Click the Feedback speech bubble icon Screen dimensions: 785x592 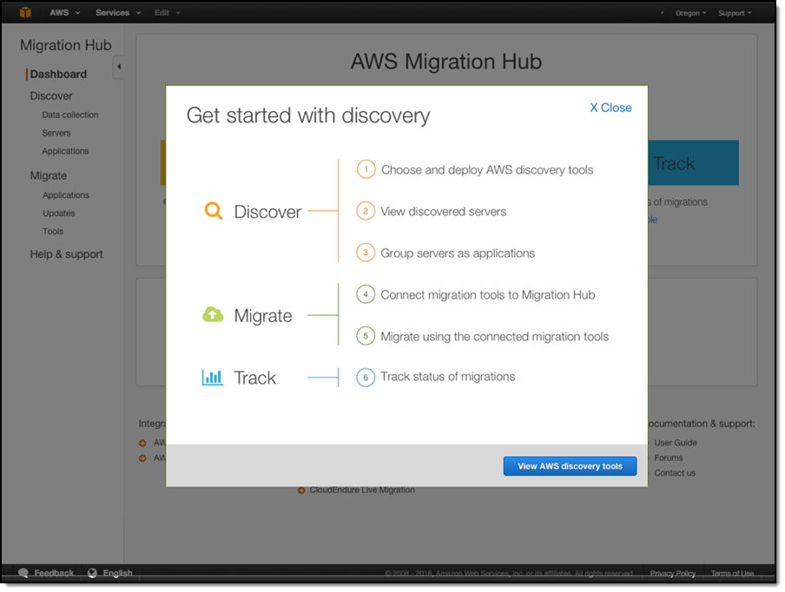(23, 573)
